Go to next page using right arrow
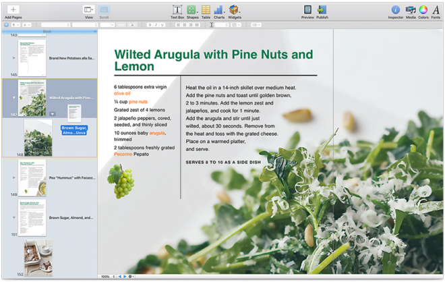 (x=125, y=277)
